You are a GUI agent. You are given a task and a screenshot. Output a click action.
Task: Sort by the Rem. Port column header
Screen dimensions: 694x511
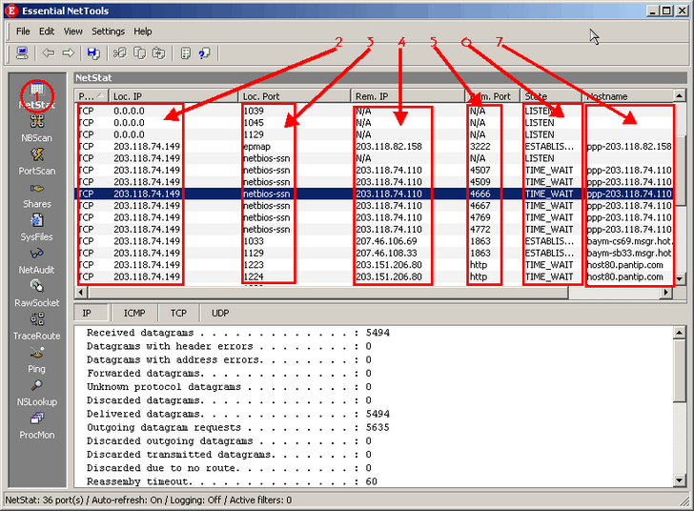coord(493,96)
